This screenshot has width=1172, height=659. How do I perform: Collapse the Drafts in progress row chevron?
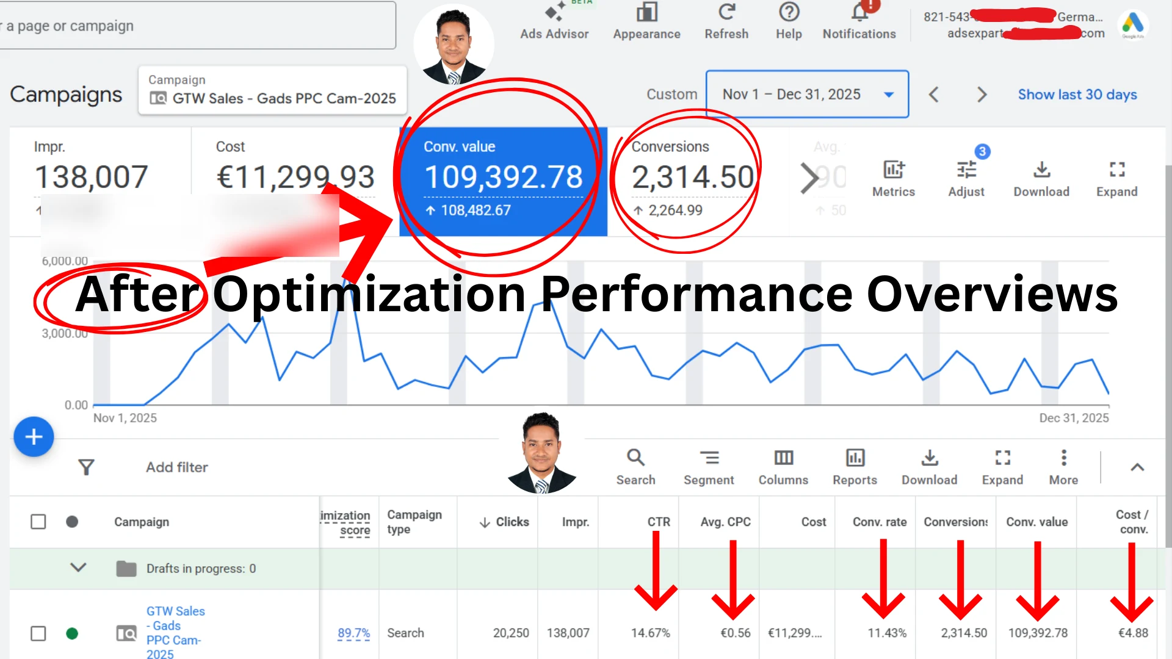pos(78,567)
